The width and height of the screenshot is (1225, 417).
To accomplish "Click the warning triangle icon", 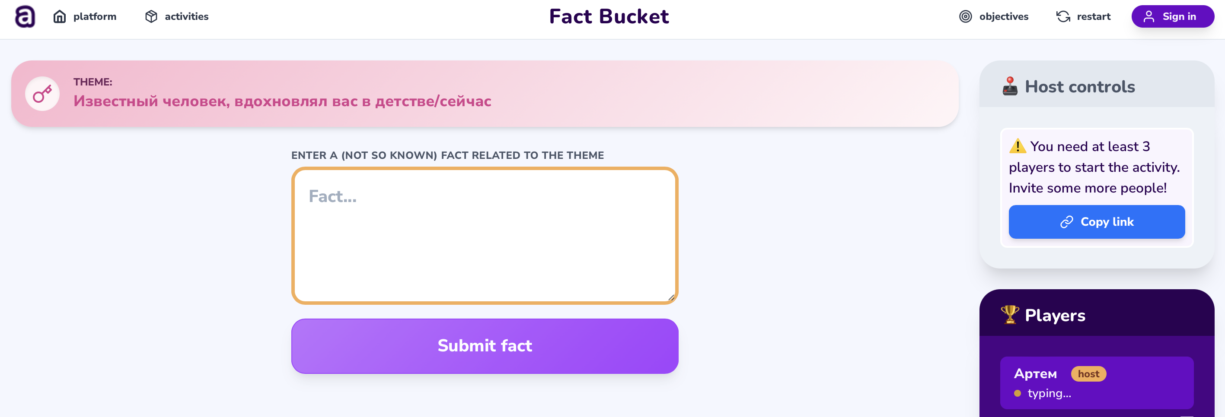I will (1018, 146).
